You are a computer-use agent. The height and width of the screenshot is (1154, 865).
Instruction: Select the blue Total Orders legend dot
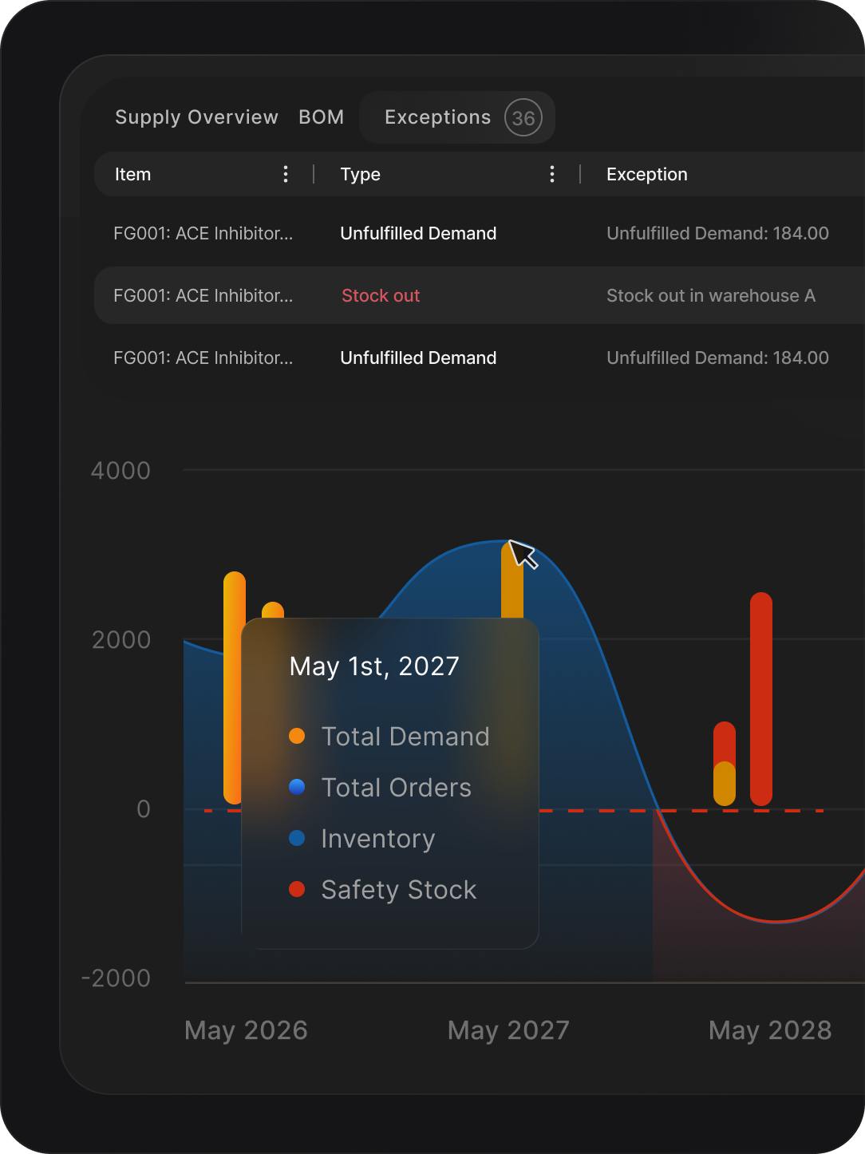[x=296, y=787]
